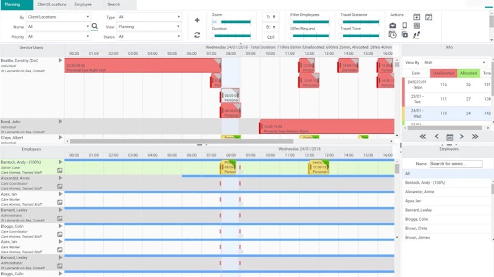Switch to the Search tab

click(114, 4)
